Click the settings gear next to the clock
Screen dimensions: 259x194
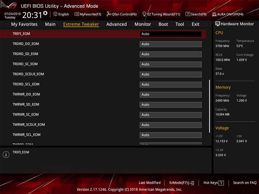coord(45,13)
